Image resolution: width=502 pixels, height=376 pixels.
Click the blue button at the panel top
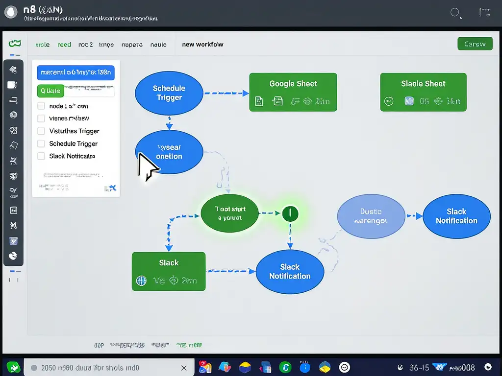click(75, 72)
